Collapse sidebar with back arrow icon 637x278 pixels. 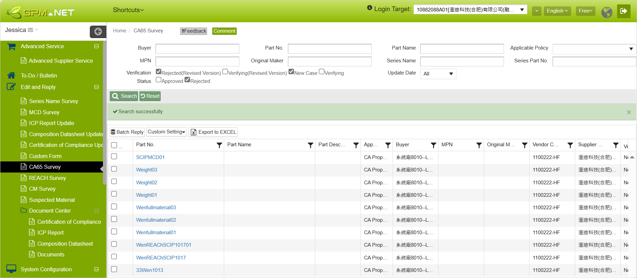click(x=98, y=32)
